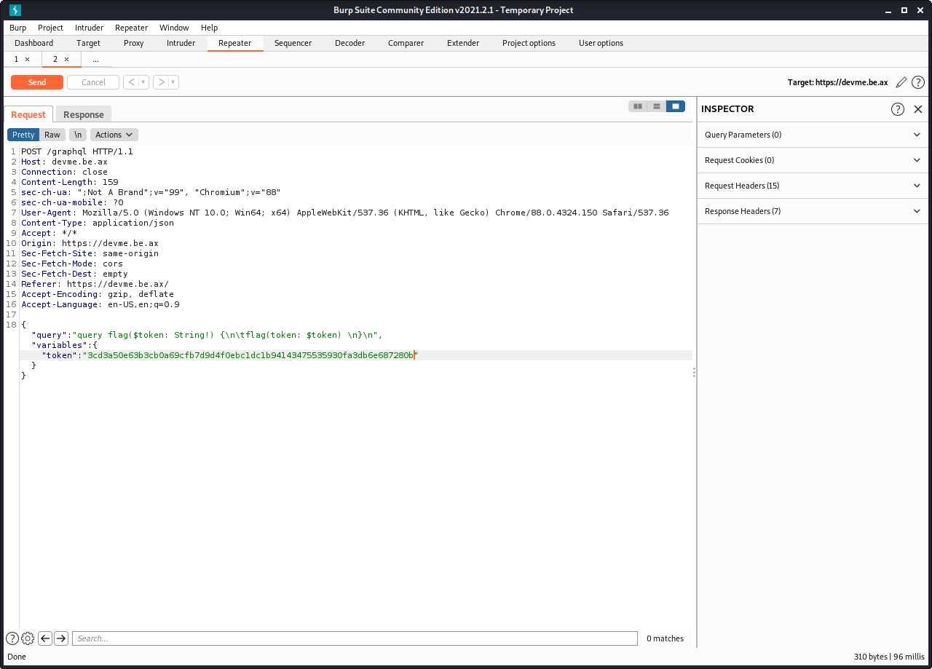Open help icon beside the target
The image size is (932, 669).
[x=918, y=82]
